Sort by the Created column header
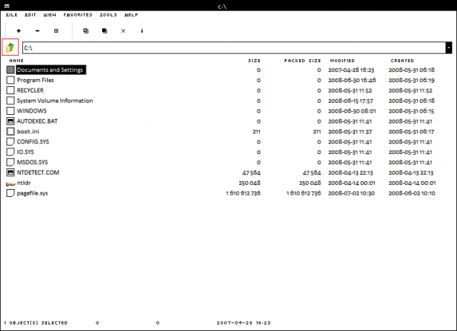This screenshot has height=331, width=457. (x=402, y=61)
